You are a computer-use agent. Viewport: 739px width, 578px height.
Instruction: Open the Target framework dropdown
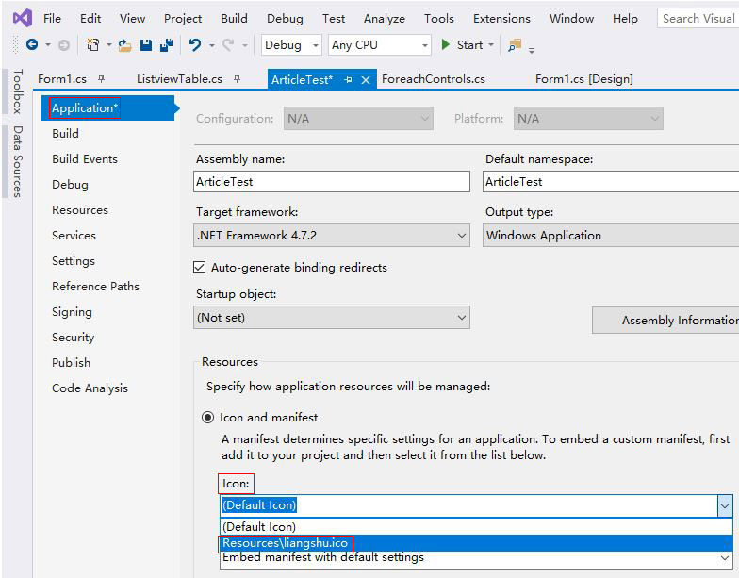coord(332,236)
